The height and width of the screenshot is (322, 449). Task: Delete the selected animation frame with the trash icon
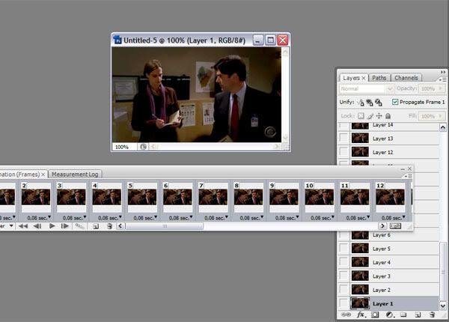(109, 226)
